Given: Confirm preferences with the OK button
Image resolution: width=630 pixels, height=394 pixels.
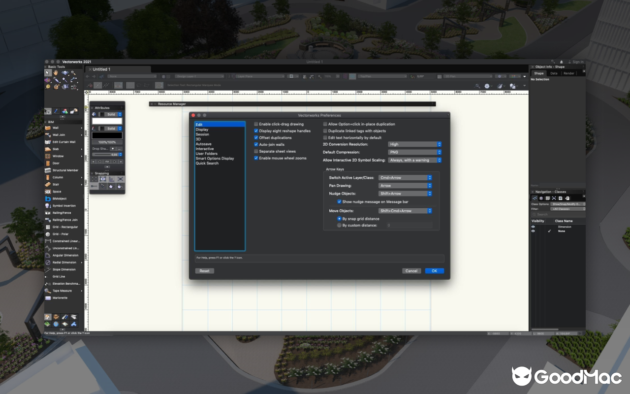Looking at the screenshot, I should tap(435, 270).
